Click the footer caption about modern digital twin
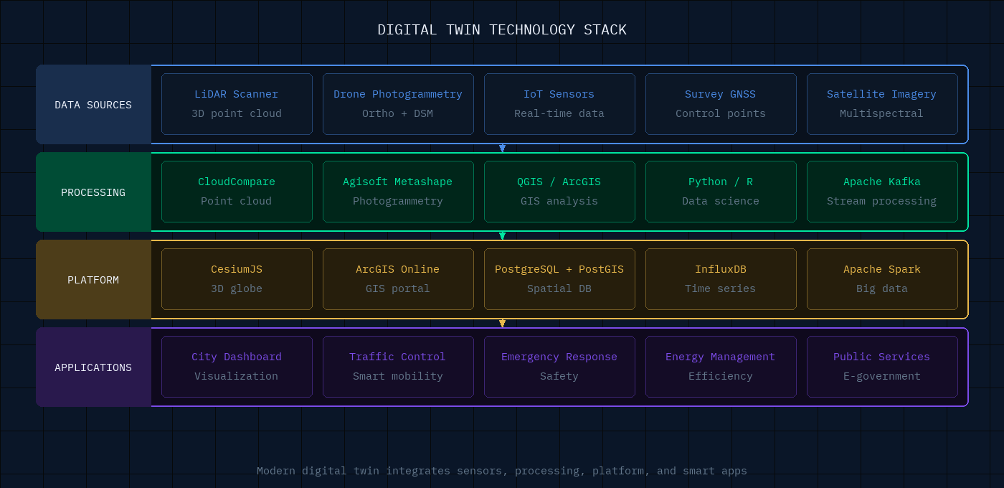1004x488 pixels. point(502,471)
